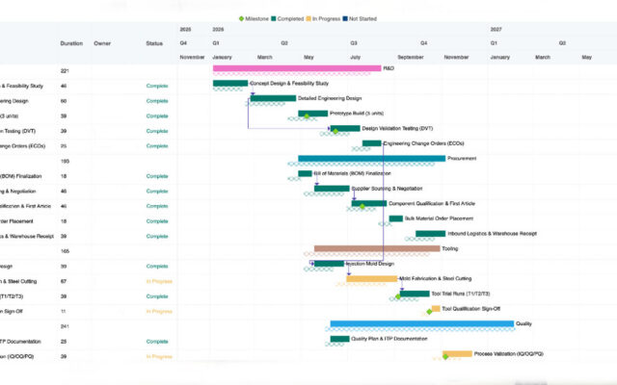The width and height of the screenshot is (617, 385).
Task: Click In Progress status in Sign-Off row
Action: coord(159,312)
